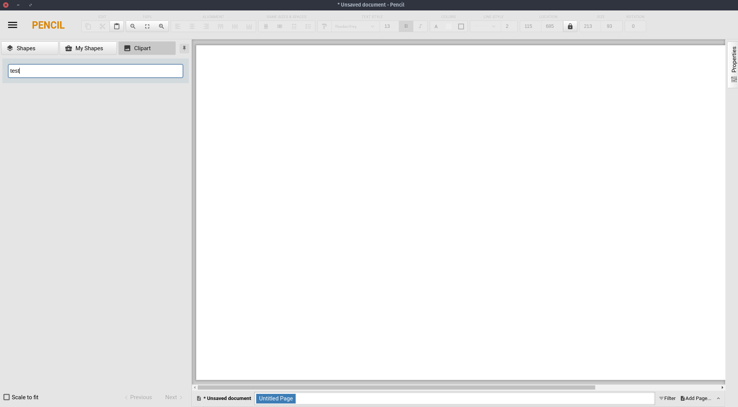The width and height of the screenshot is (738, 407).
Task: Switch to the Shapes tab
Action: pyautogui.click(x=30, y=48)
